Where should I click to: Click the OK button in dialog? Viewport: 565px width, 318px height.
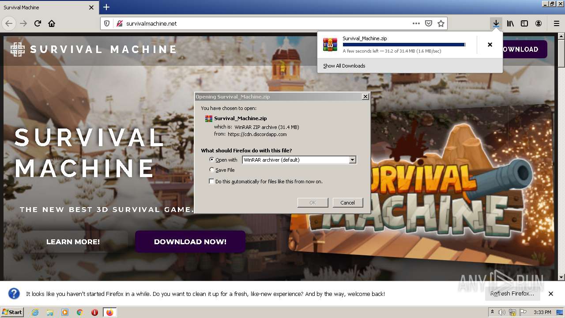tap(313, 203)
